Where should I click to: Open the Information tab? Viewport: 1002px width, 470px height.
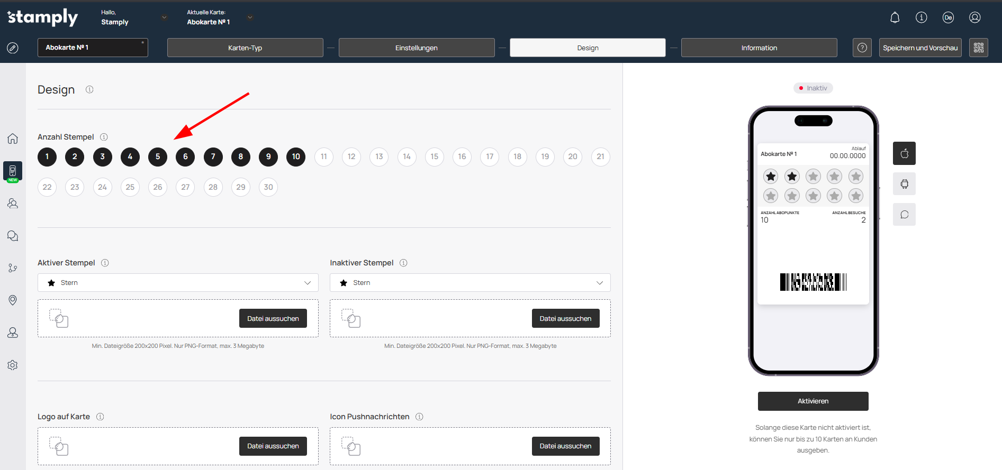tap(759, 48)
